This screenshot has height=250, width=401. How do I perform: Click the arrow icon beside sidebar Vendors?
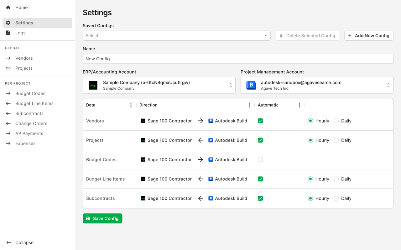8,58
